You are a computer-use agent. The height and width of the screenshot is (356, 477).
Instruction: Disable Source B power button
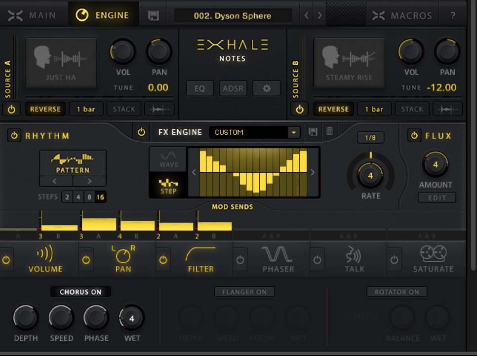click(299, 109)
